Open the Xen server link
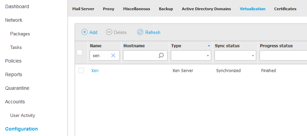 (95, 71)
